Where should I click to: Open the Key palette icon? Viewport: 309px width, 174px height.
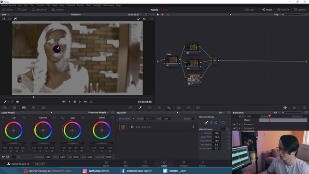(x=179, y=108)
